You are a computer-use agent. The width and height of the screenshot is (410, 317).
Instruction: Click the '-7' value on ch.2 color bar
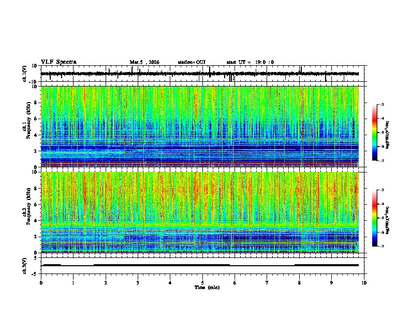tap(382, 246)
